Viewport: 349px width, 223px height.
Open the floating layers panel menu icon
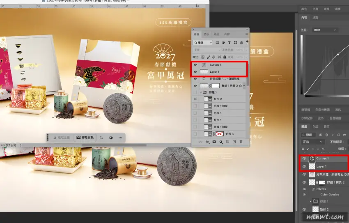(247, 34)
